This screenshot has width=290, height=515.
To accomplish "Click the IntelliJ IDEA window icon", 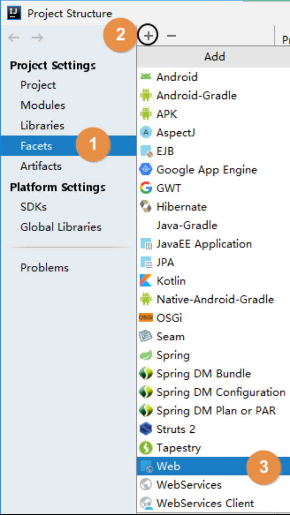I will click(x=14, y=13).
